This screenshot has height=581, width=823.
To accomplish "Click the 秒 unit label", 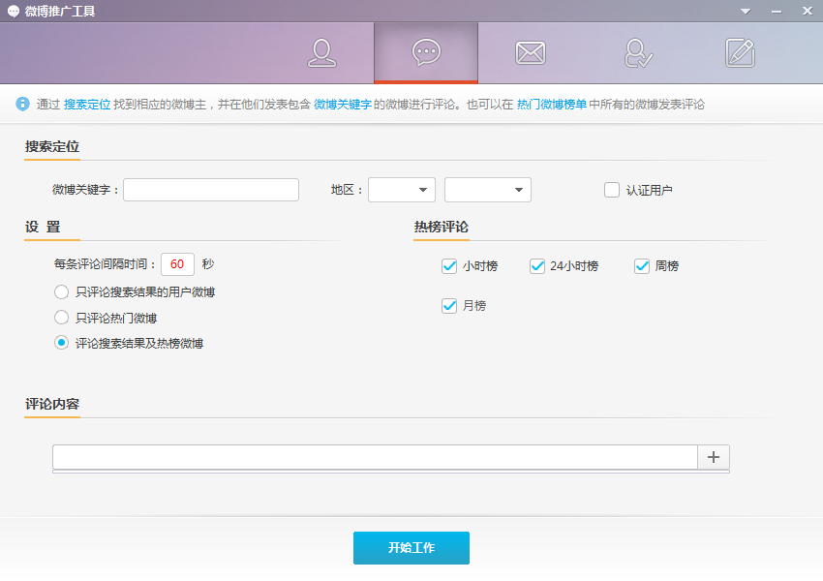I will pos(208,264).
